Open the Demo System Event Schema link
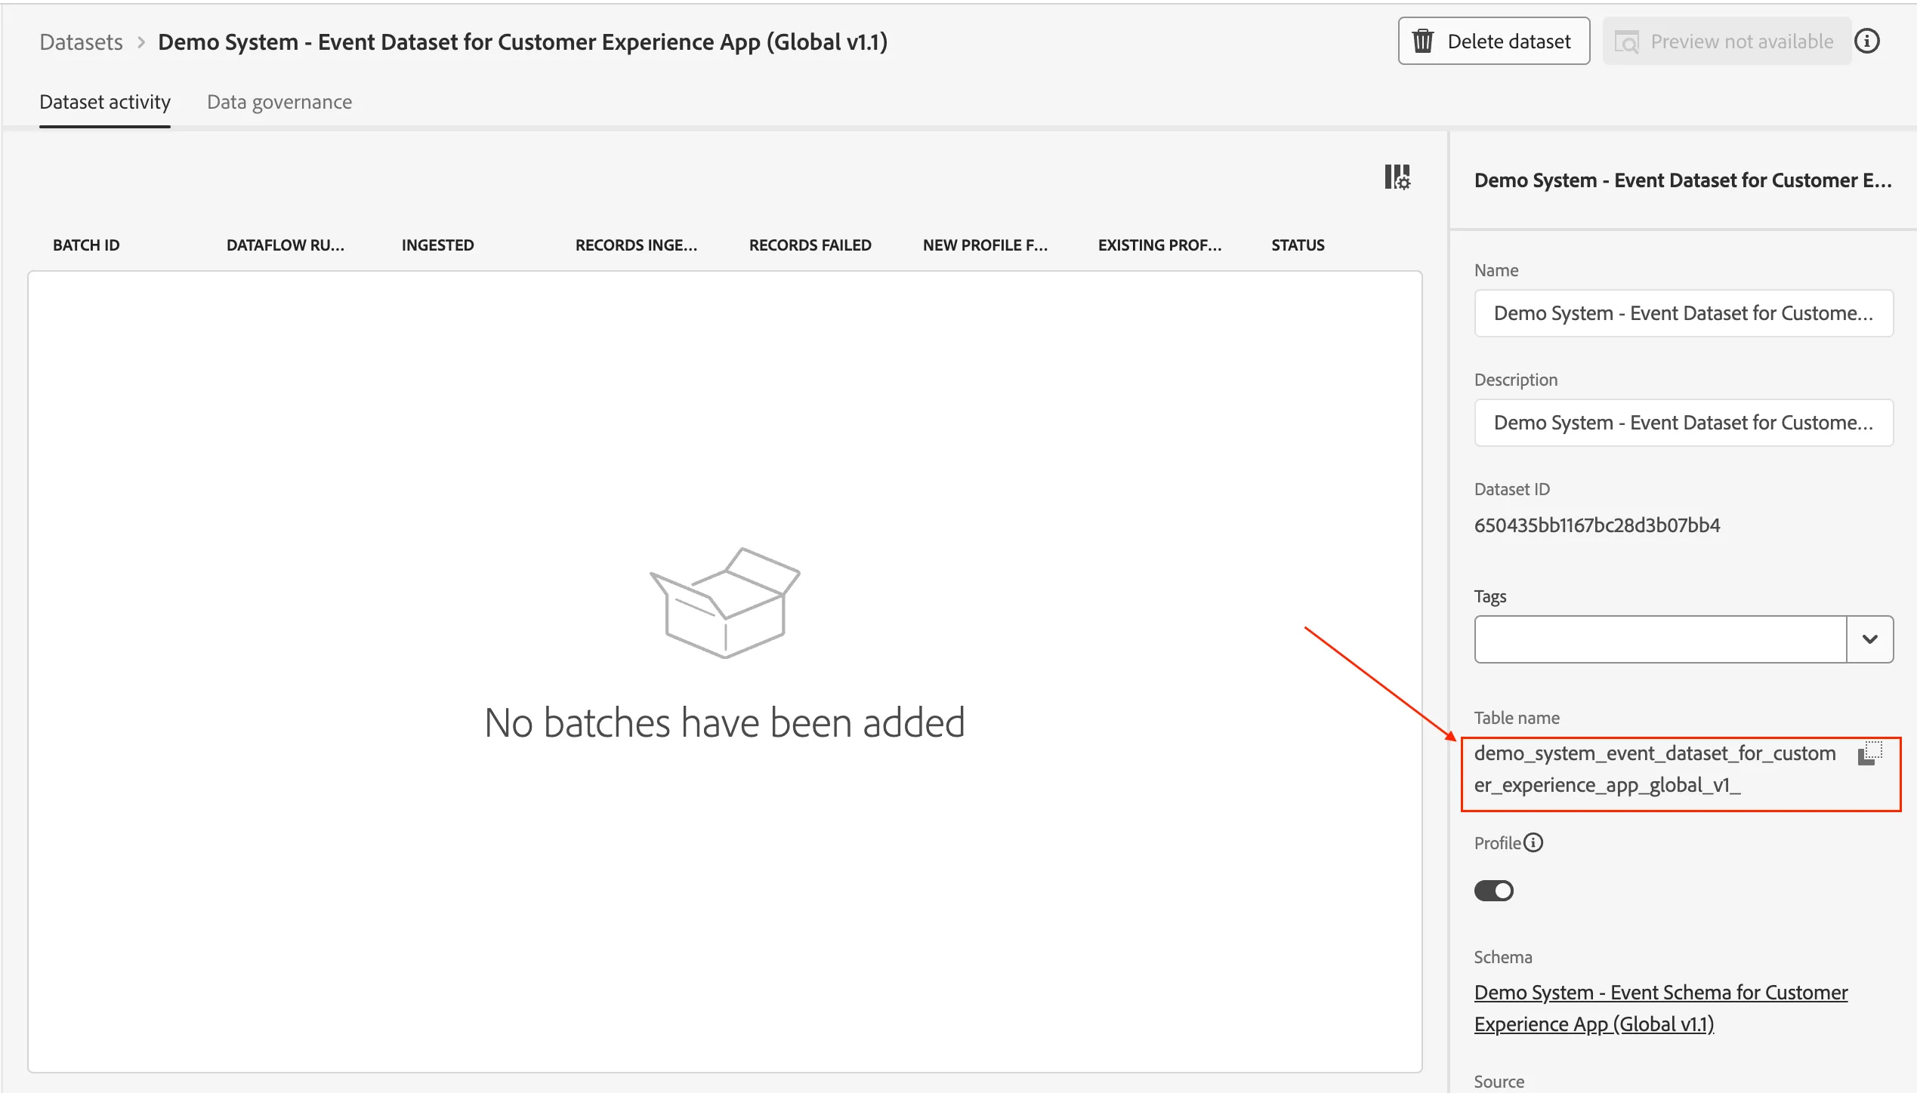This screenshot has height=1093, width=1917. click(x=1661, y=1008)
